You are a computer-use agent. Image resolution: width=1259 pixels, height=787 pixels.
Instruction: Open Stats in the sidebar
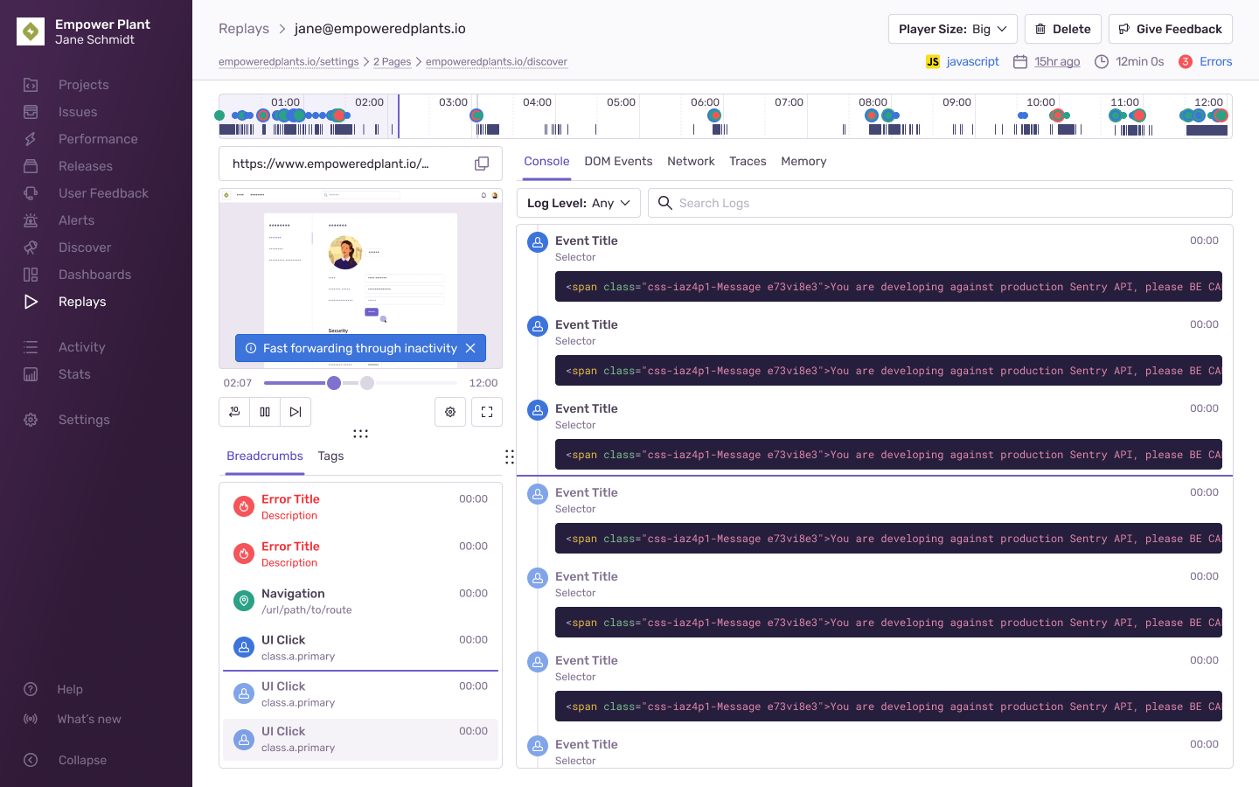pyautogui.click(x=74, y=374)
